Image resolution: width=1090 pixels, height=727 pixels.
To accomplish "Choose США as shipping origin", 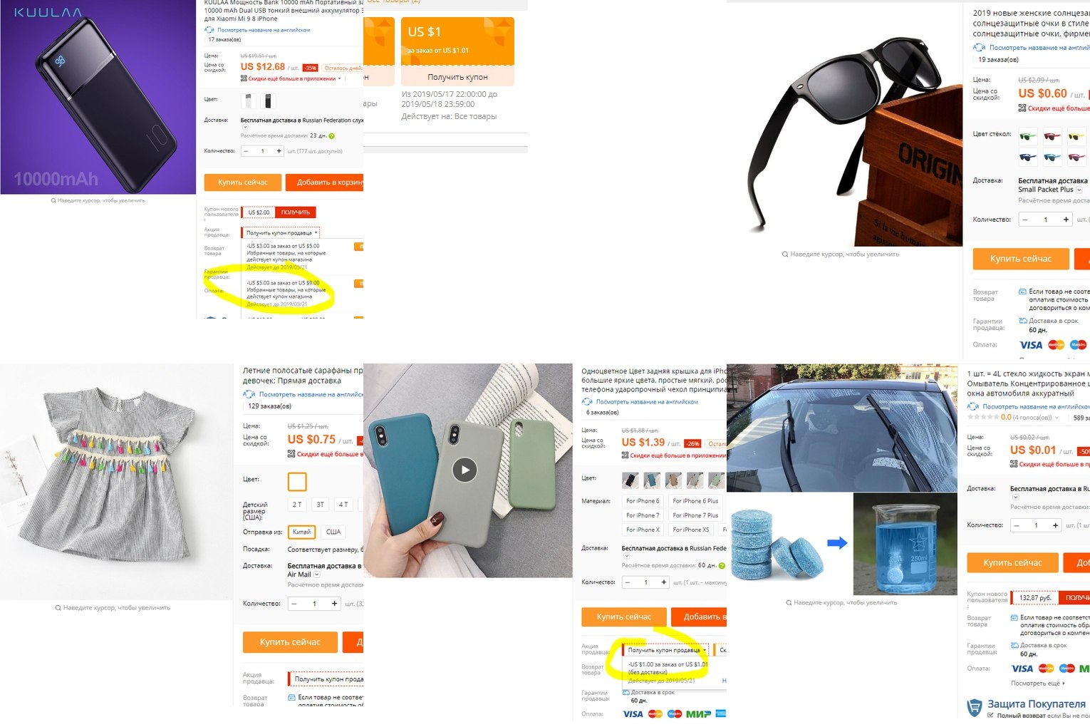I will click(x=333, y=532).
